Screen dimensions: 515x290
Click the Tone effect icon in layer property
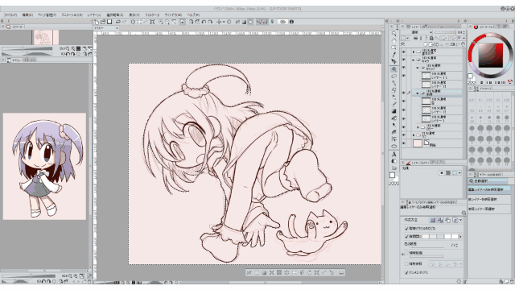pos(448,172)
